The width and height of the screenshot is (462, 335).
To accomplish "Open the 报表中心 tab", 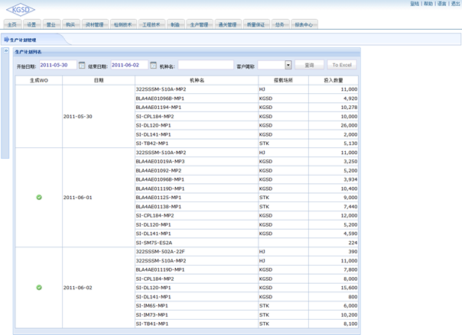I will [x=304, y=24].
